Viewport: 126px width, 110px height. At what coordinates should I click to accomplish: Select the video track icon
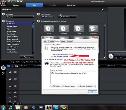click(x=15, y=72)
